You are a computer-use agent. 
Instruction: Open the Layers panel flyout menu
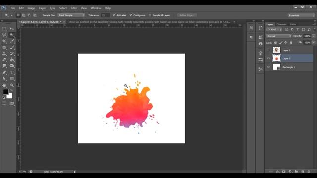pyautogui.click(x=314, y=24)
